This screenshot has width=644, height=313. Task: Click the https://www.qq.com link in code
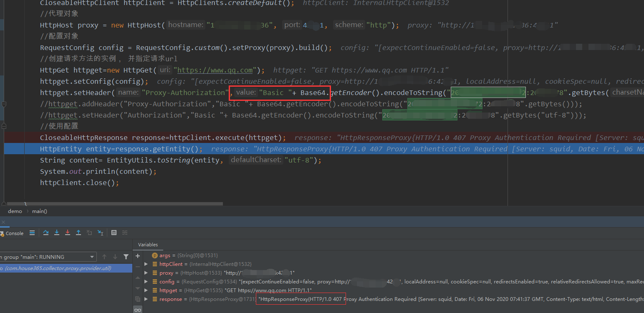(x=214, y=70)
